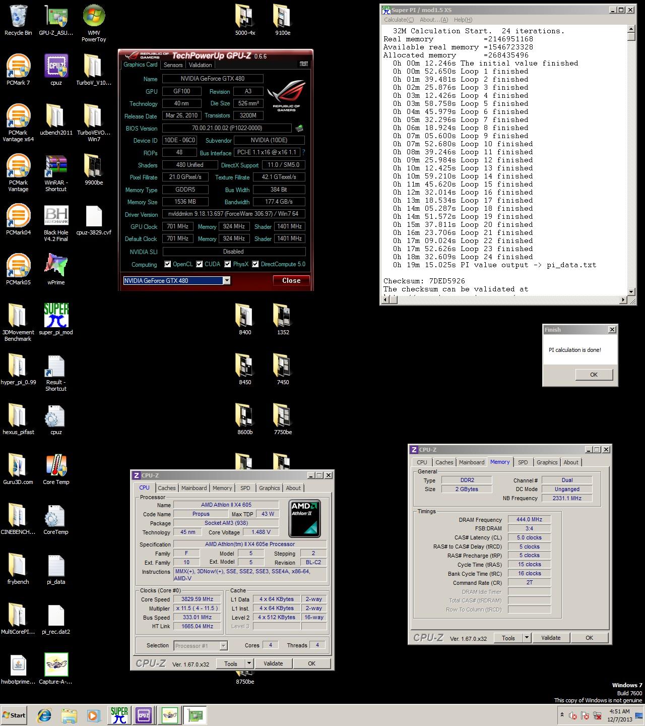Viewport: 645px width, 726px height.
Task: Click the Super PI horizontal scrollbar right arrow
Action: [623, 300]
